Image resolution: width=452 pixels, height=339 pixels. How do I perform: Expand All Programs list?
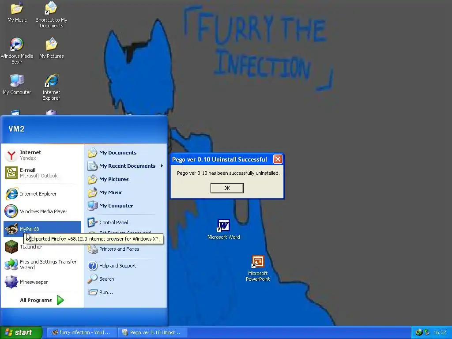(x=42, y=300)
